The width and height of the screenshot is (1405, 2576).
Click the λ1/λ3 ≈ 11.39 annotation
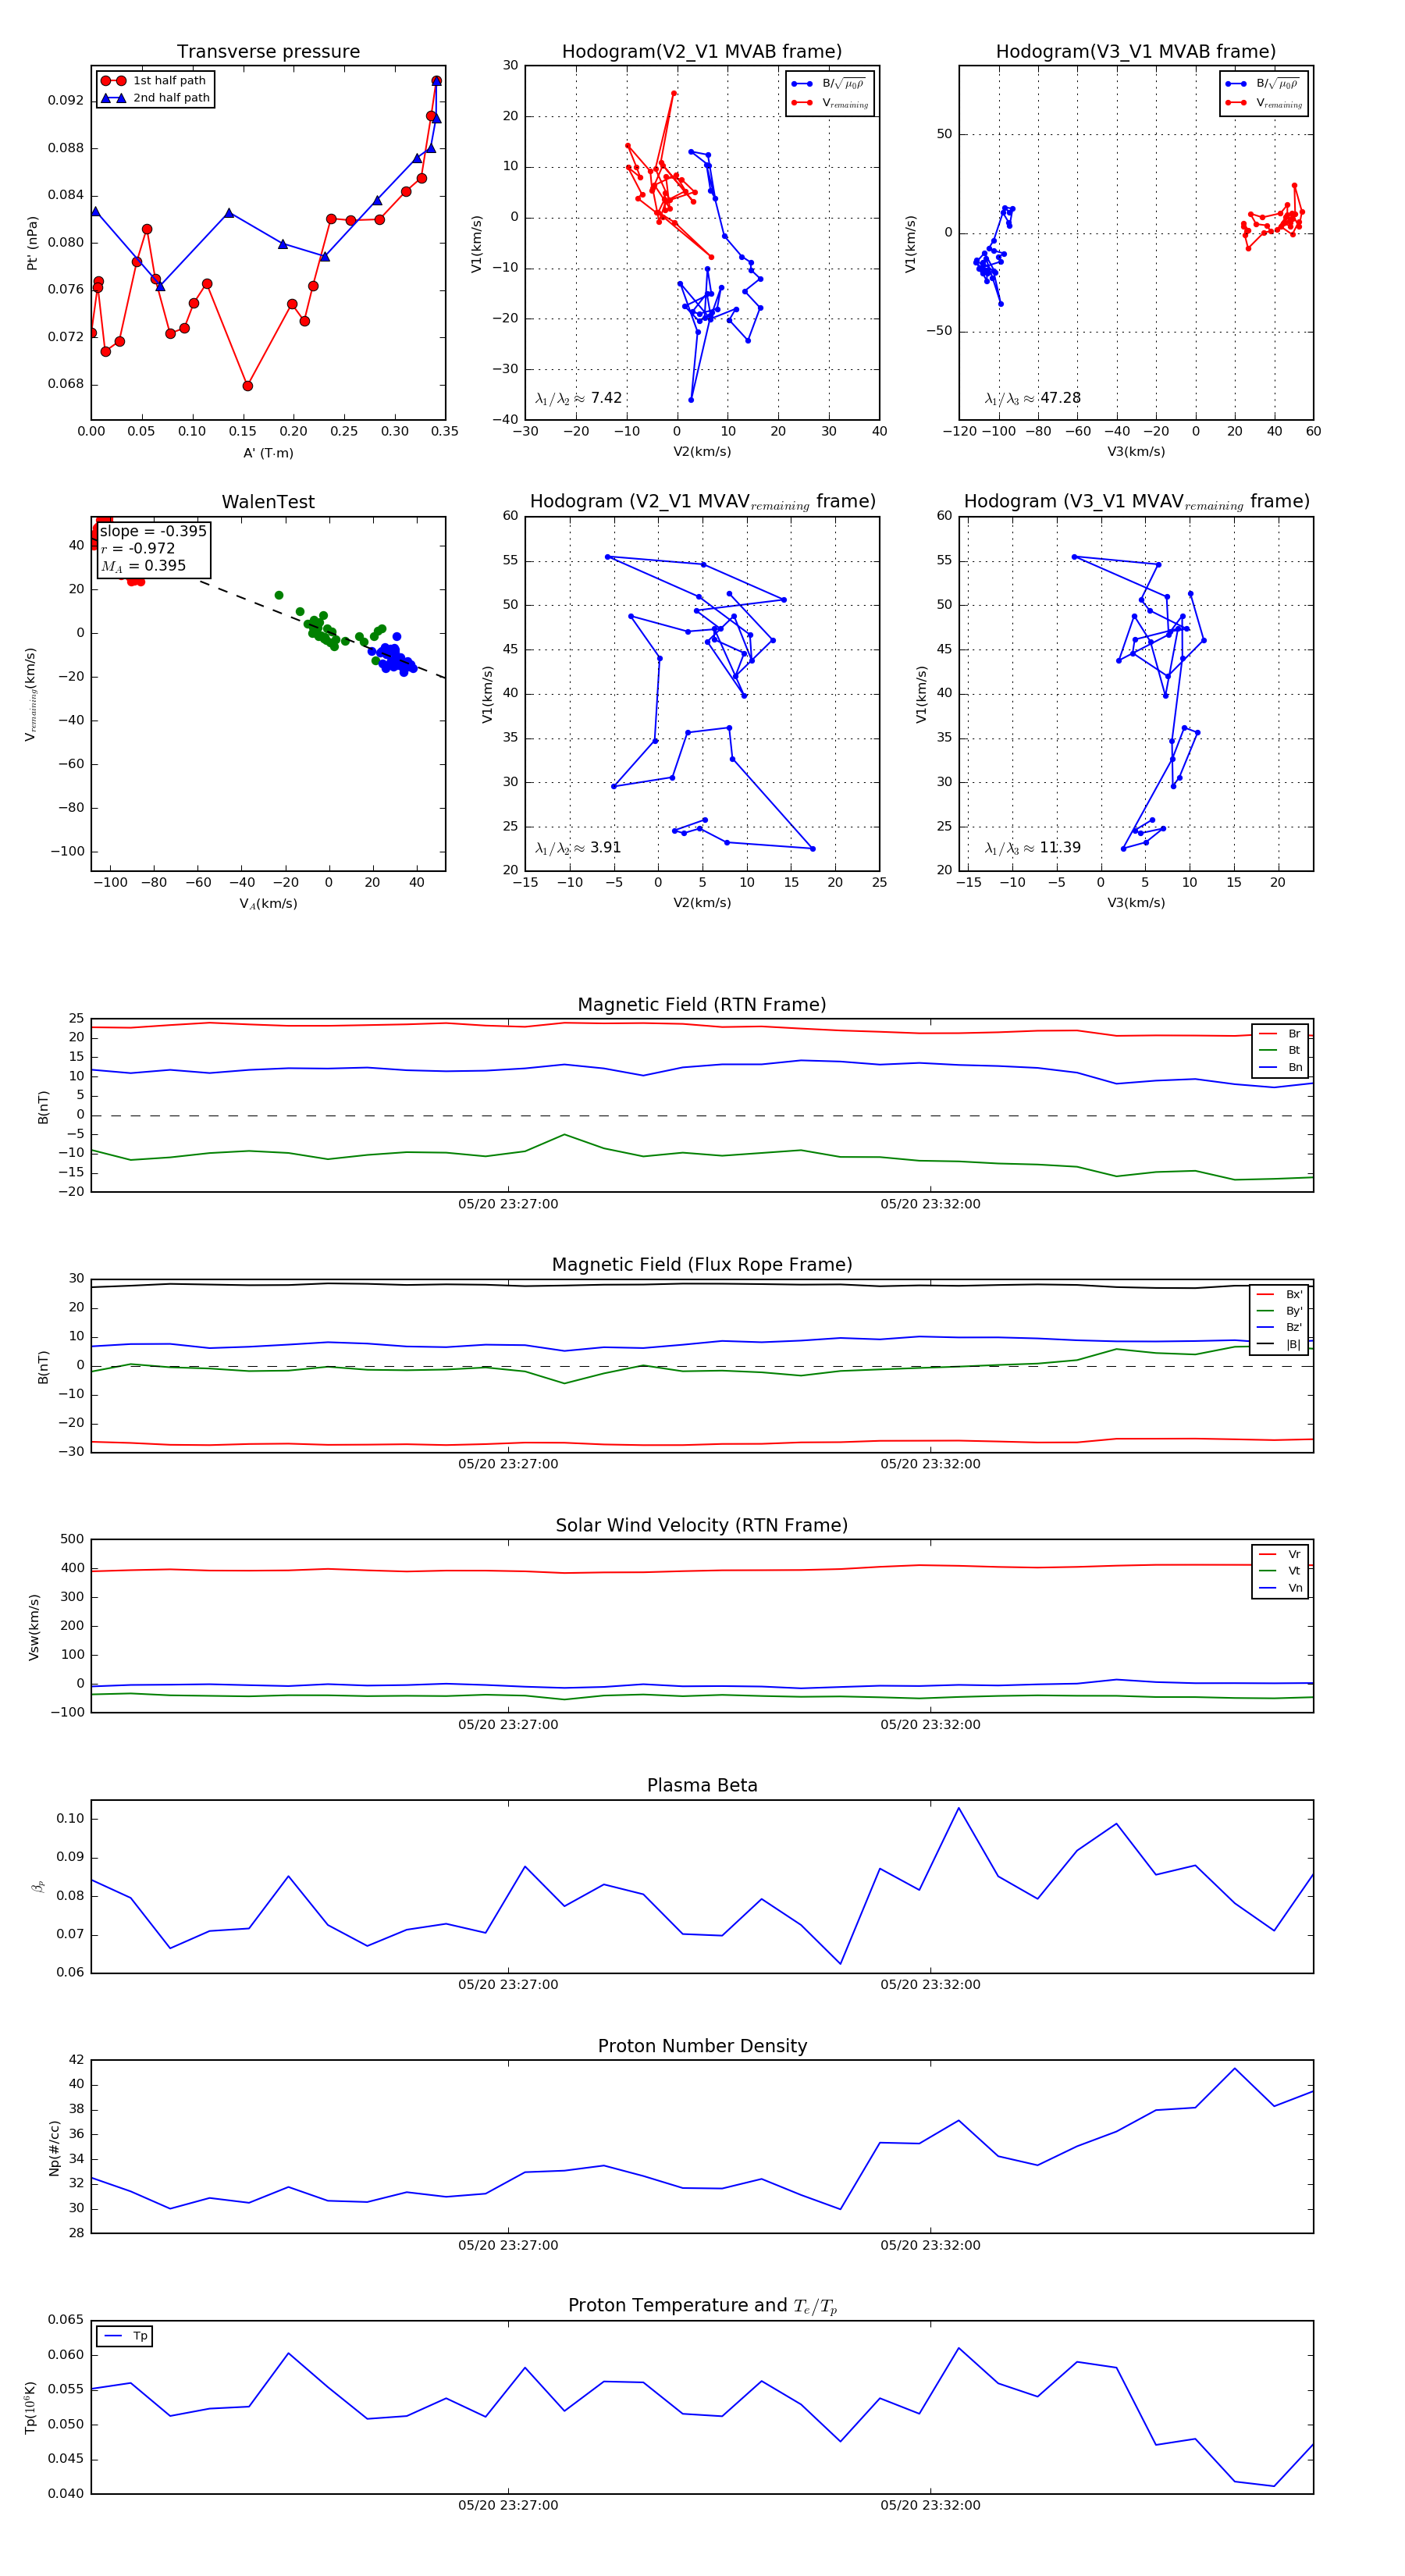(1032, 848)
